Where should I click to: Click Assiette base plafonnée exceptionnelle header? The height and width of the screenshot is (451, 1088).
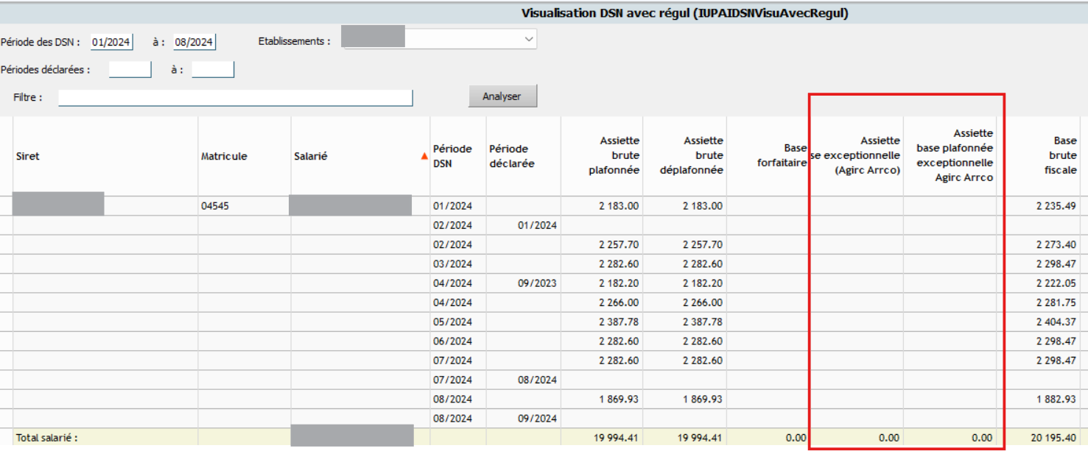[955, 155]
